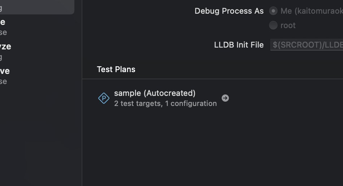343x186 pixels.
Task: Click the root option label text
Action: tap(288, 25)
